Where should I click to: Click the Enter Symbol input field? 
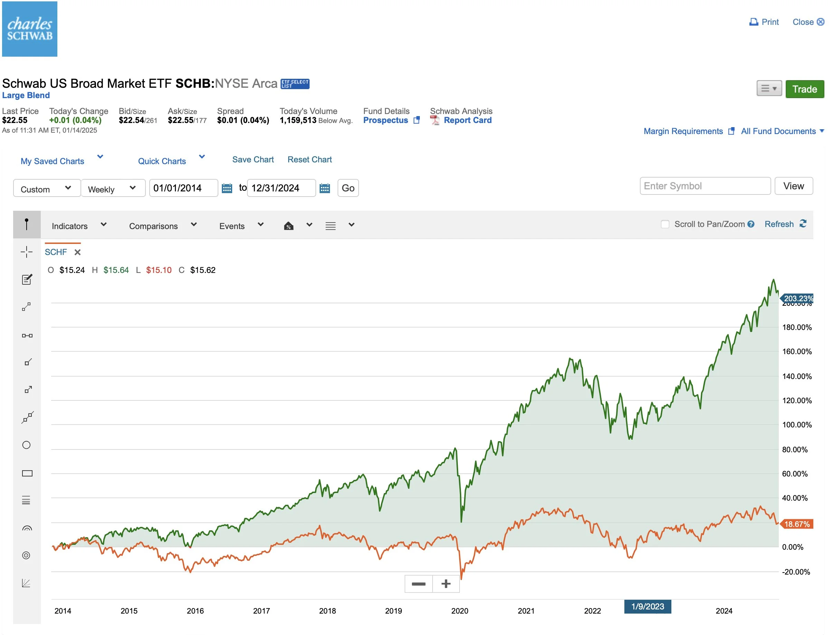[x=705, y=186]
